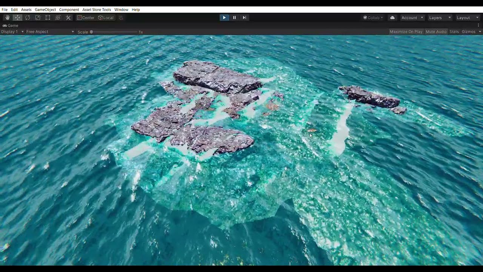Toggle Maximize On Play

pos(406,32)
